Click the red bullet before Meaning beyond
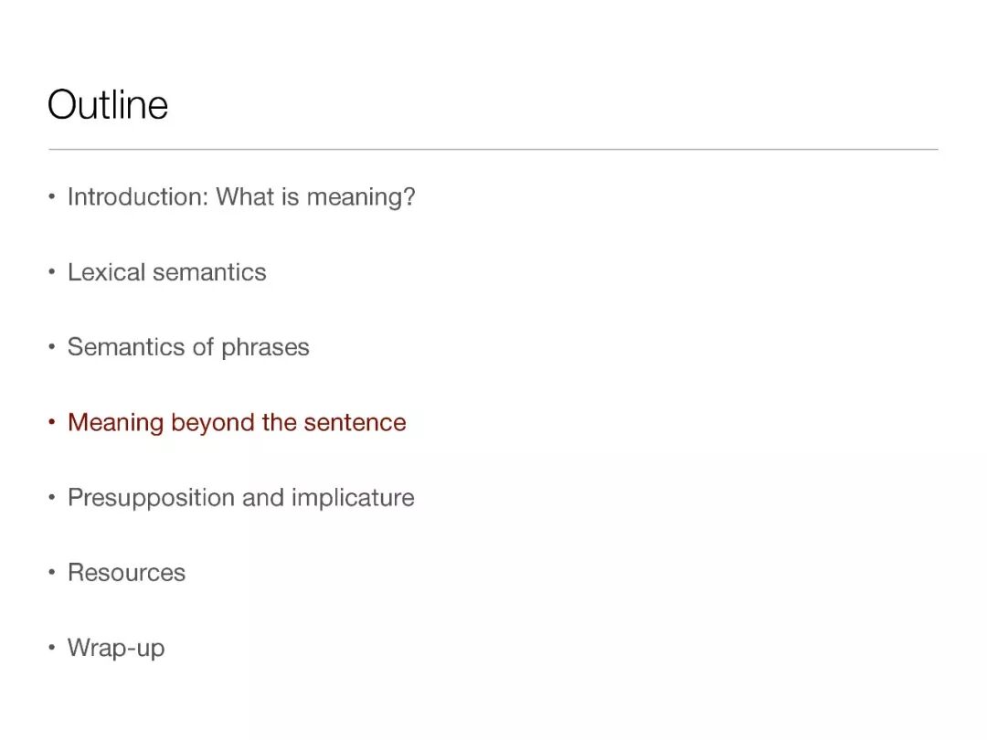The width and height of the screenshot is (987, 740). 52,423
